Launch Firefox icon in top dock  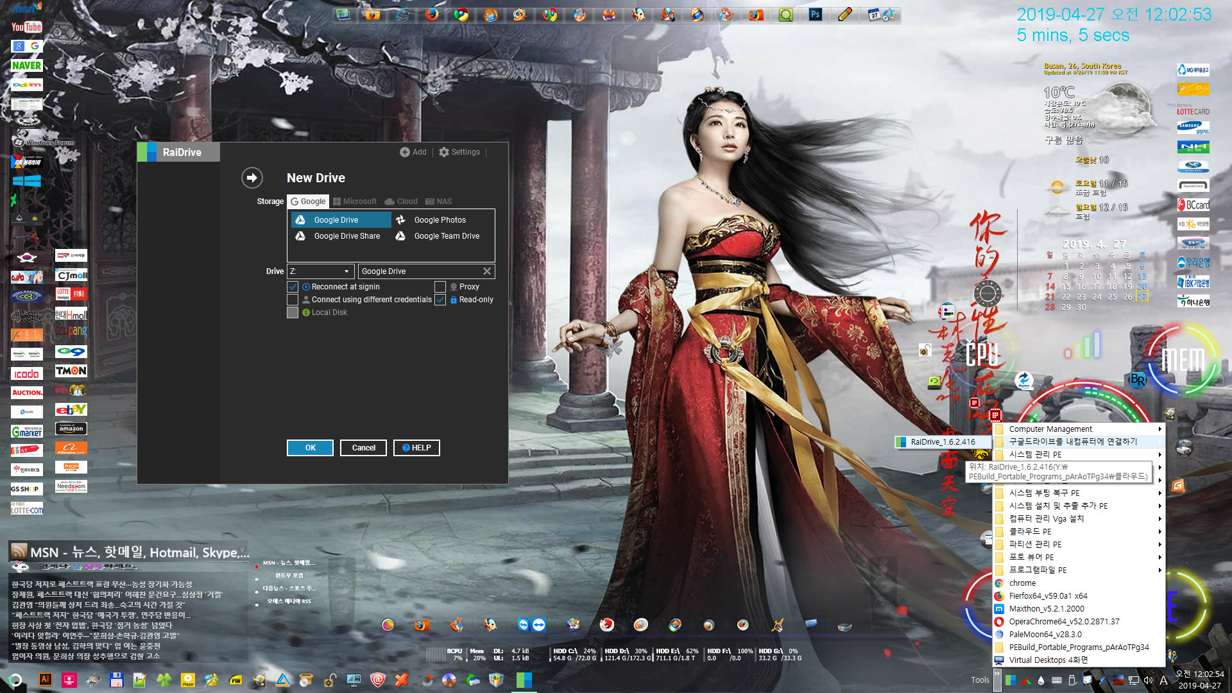[x=432, y=15]
